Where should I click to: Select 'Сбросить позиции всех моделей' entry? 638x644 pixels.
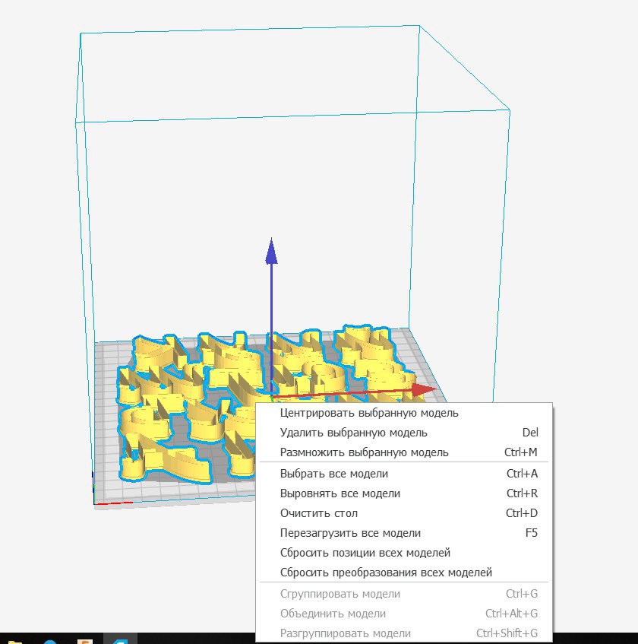[404, 553]
